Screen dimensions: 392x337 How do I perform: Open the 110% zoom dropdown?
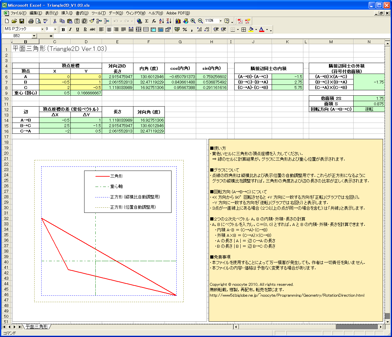[220, 21]
